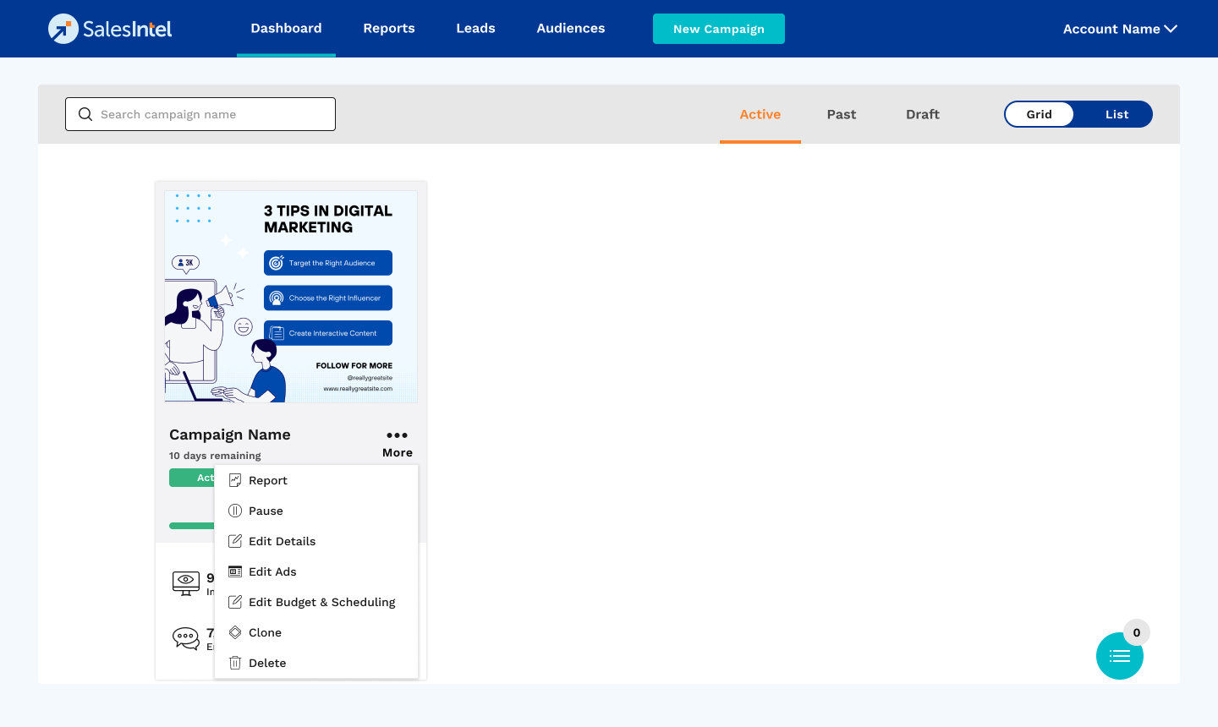1218x727 pixels.
Task: Open the floating list button
Action: click(x=1119, y=656)
